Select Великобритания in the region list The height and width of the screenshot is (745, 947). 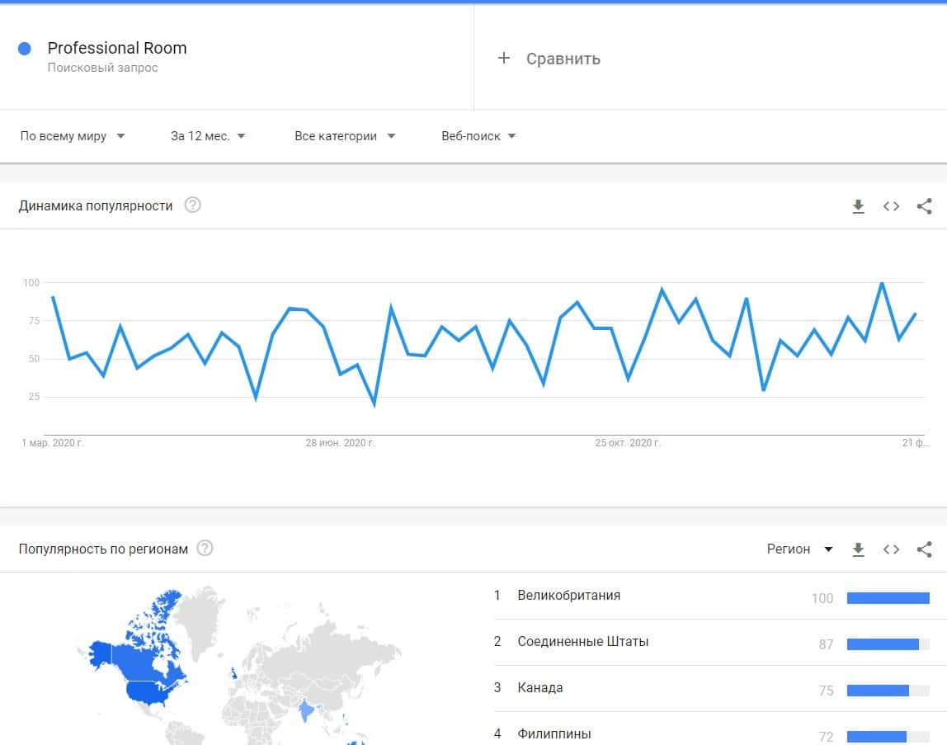568,596
